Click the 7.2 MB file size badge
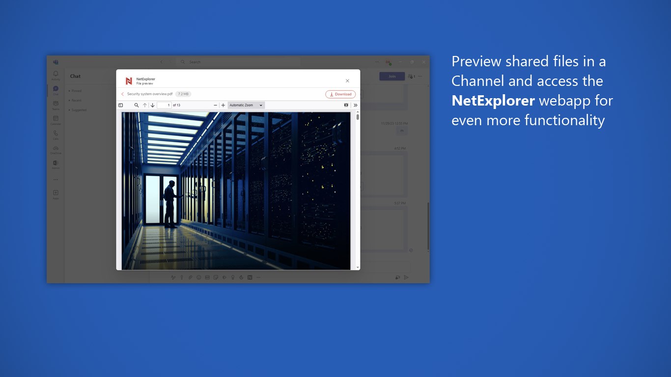 [x=183, y=94]
